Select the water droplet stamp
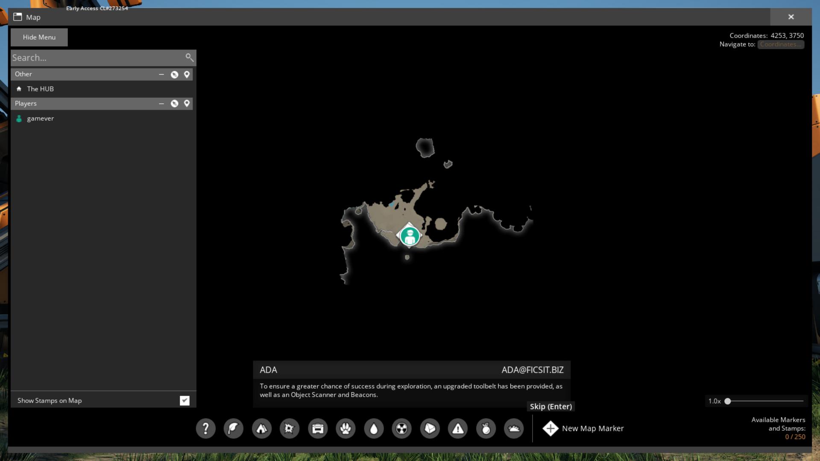 tap(374, 428)
